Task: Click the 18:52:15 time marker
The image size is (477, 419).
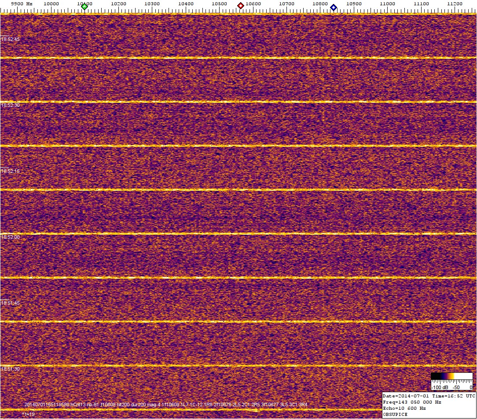Action: coord(10,171)
